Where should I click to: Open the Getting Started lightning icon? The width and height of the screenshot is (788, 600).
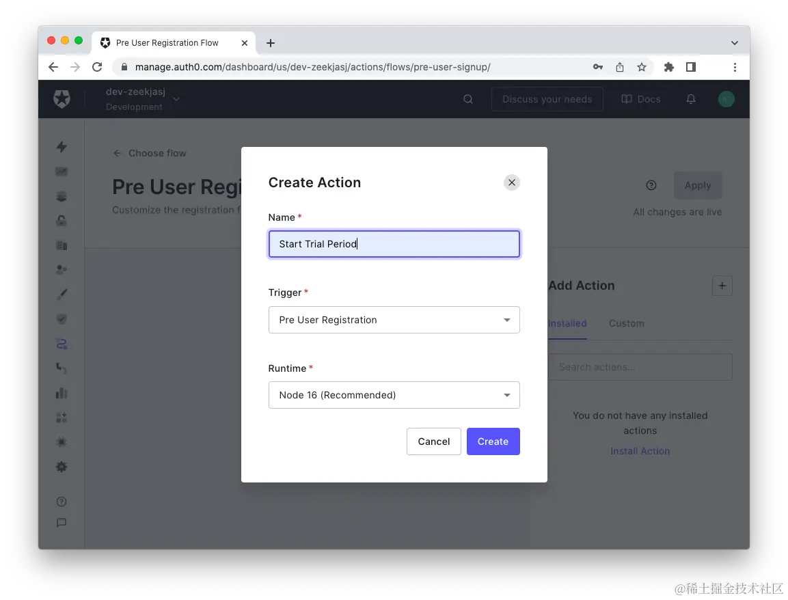tap(62, 147)
